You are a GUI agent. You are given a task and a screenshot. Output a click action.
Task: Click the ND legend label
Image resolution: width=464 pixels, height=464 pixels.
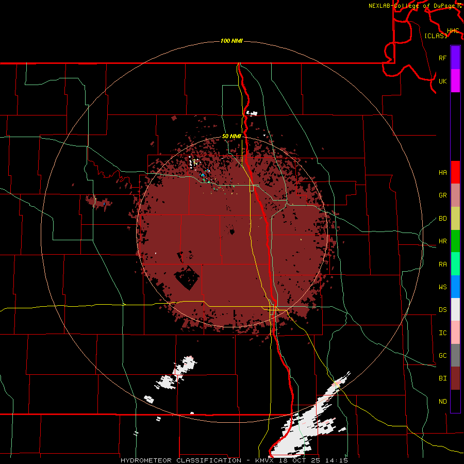coord(442,401)
